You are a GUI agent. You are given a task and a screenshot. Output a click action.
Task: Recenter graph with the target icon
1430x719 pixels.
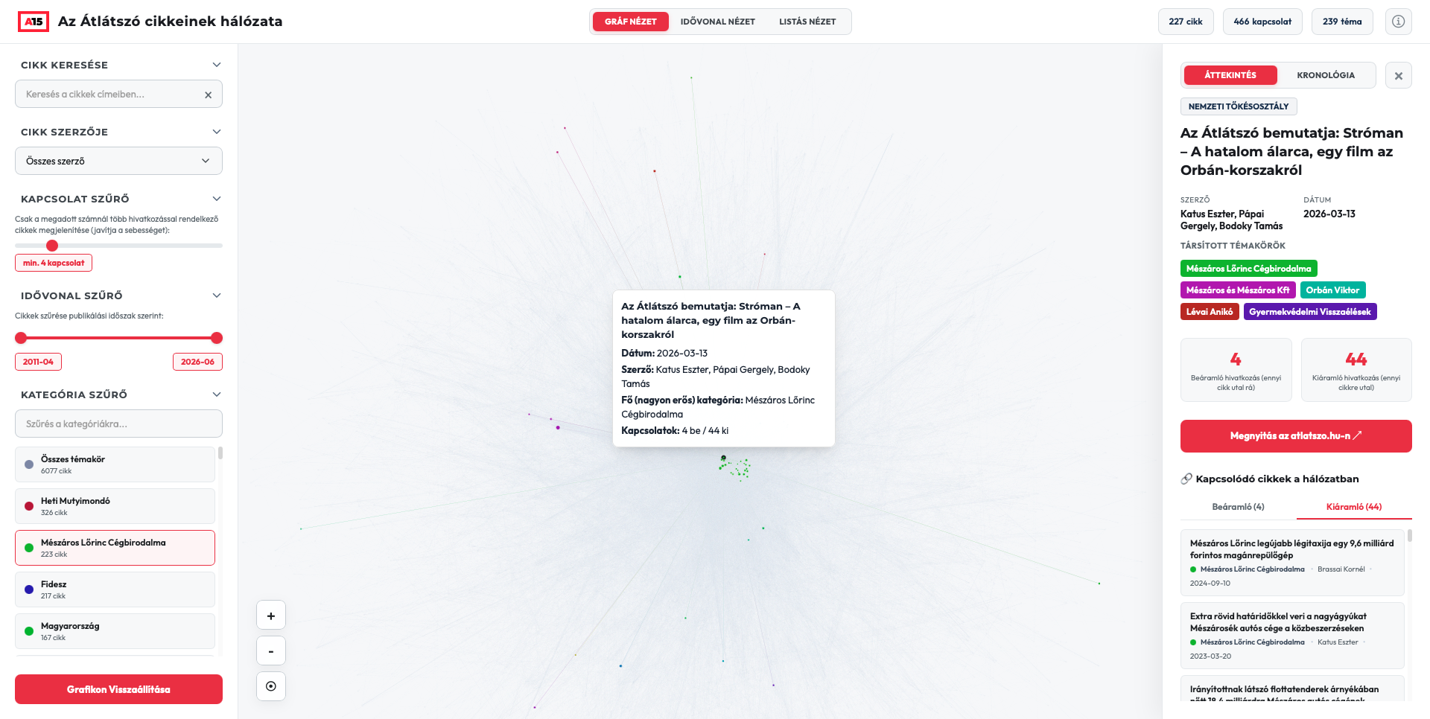click(271, 686)
